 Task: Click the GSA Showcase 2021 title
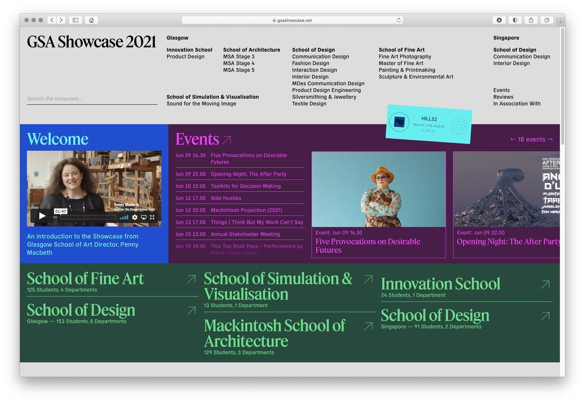pyautogui.click(x=92, y=42)
